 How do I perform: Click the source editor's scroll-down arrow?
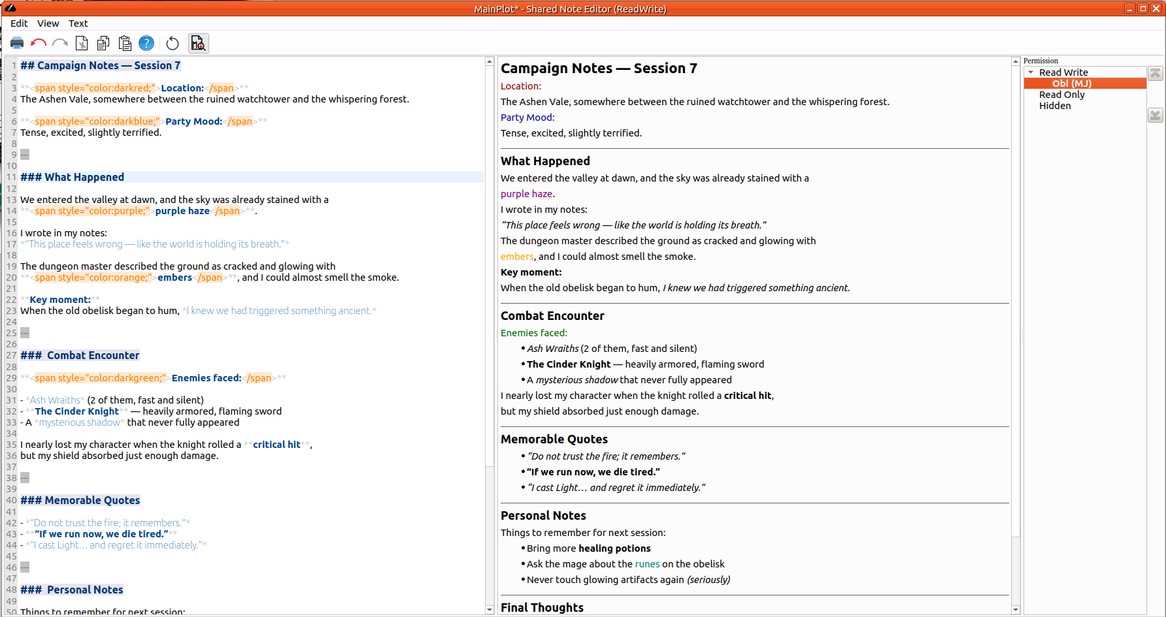click(x=490, y=609)
